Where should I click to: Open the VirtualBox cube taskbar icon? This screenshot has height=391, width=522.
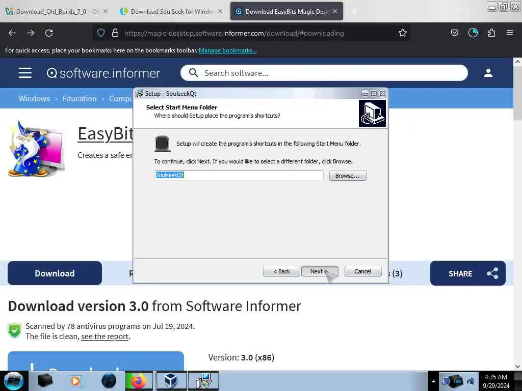pos(171,381)
